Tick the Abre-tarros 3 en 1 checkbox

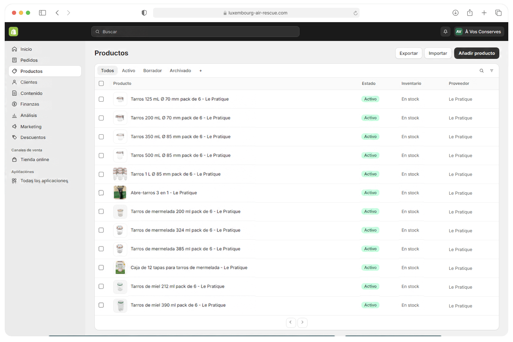point(101,193)
